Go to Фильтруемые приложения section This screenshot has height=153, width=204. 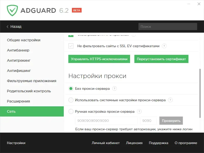click(x=31, y=81)
